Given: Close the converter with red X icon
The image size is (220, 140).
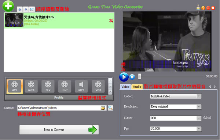Looking at the screenshot, I should point(213,8).
